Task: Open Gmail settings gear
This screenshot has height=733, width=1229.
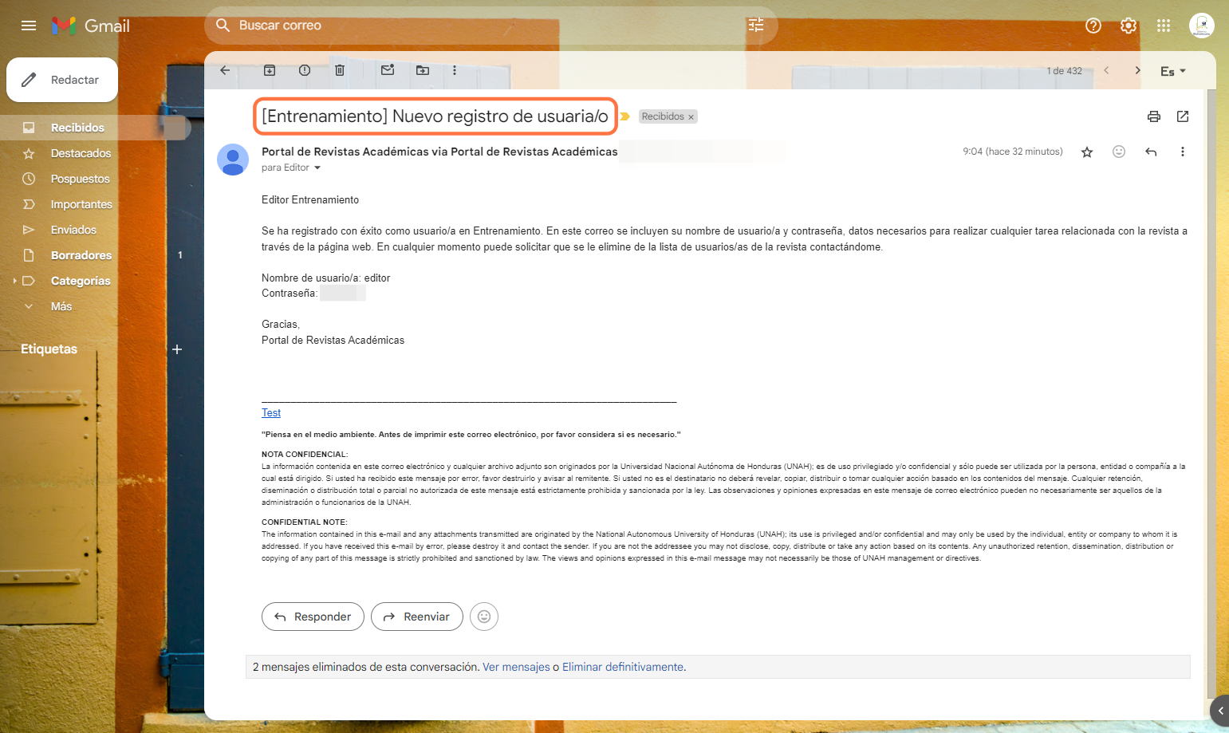Action: [1129, 26]
